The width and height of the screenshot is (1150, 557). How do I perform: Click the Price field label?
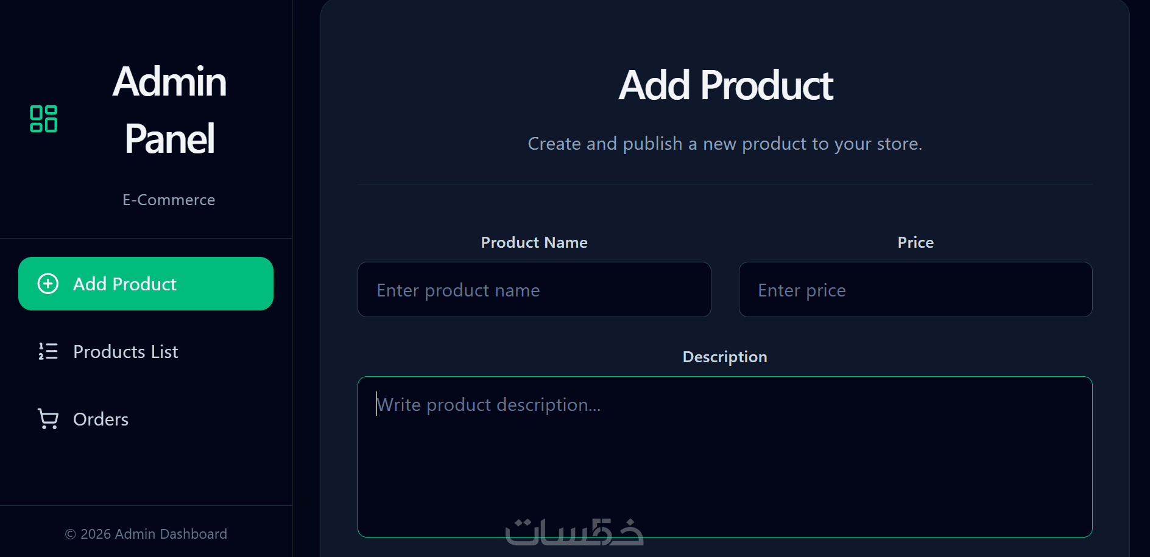click(915, 242)
